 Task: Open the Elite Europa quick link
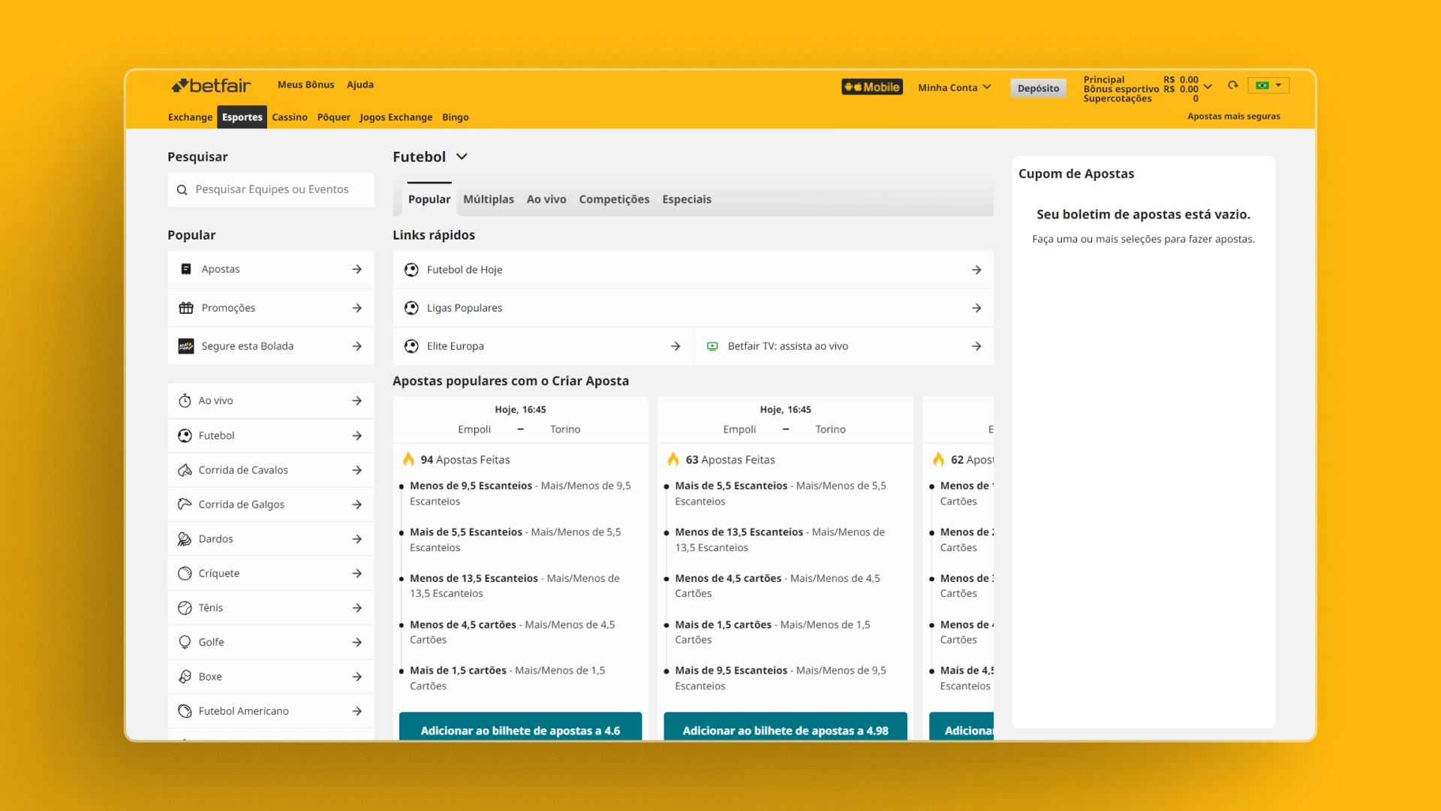click(543, 346)
